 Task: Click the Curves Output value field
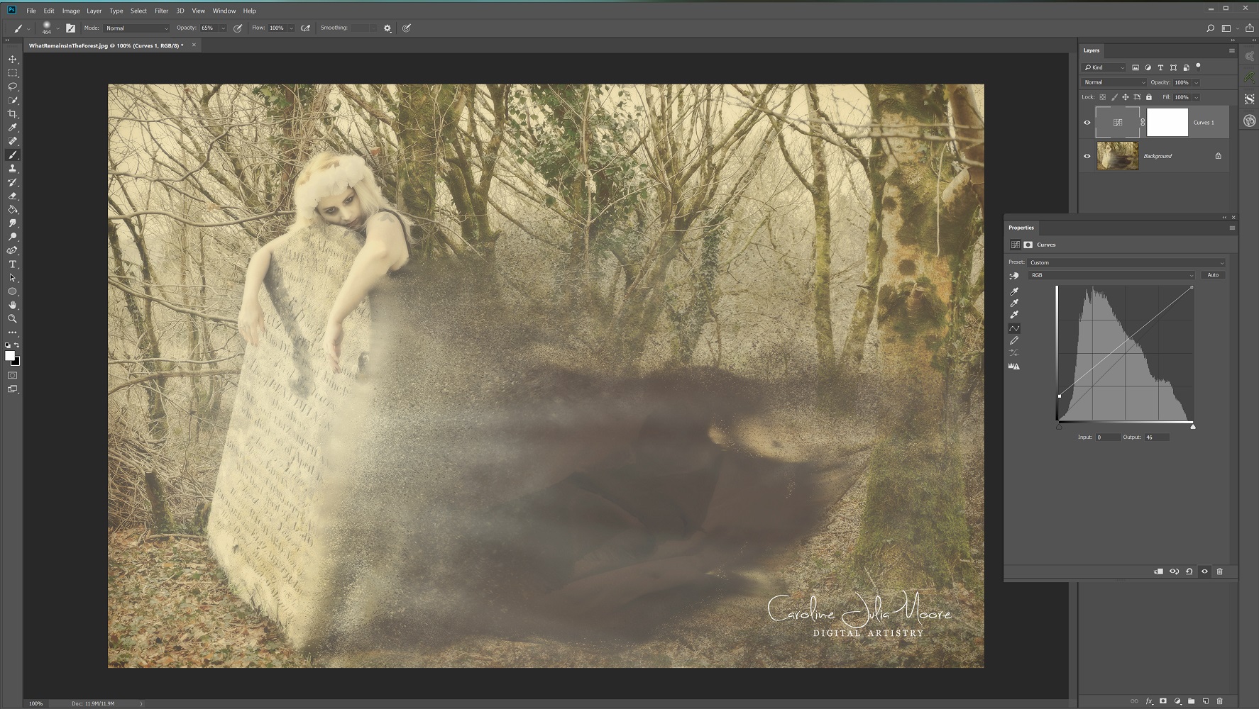(x=1157, y=437)
